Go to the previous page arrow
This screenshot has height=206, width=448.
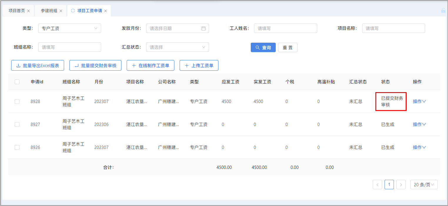point(377,185)
